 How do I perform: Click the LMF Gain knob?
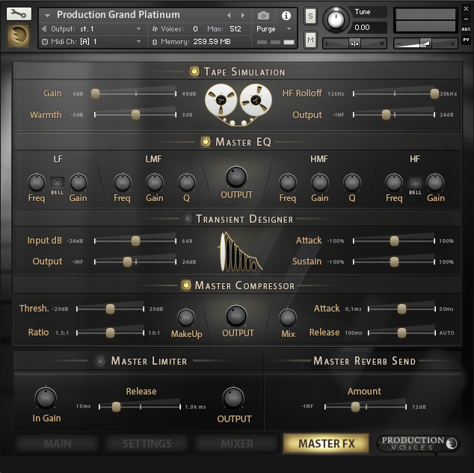[x=155, y=182]
